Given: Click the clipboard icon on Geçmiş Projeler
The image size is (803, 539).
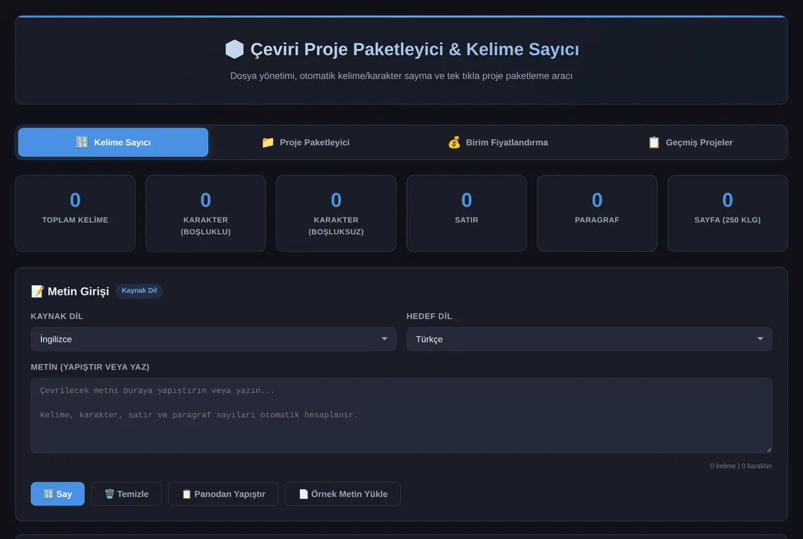Looking at the screenshot, I should click(x=654, y=142).
